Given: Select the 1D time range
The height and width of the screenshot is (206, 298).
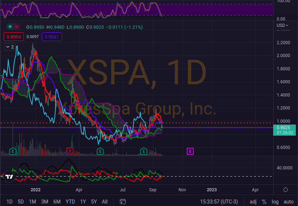Looking at the screenshot, I should [x=9, y=201].
